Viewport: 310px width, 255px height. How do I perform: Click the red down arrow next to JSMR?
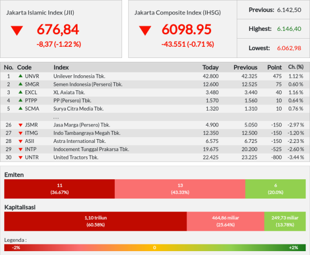click(x=20, y=125)
